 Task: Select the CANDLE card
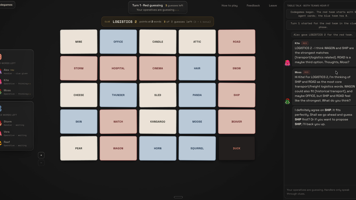pos(158,42)
